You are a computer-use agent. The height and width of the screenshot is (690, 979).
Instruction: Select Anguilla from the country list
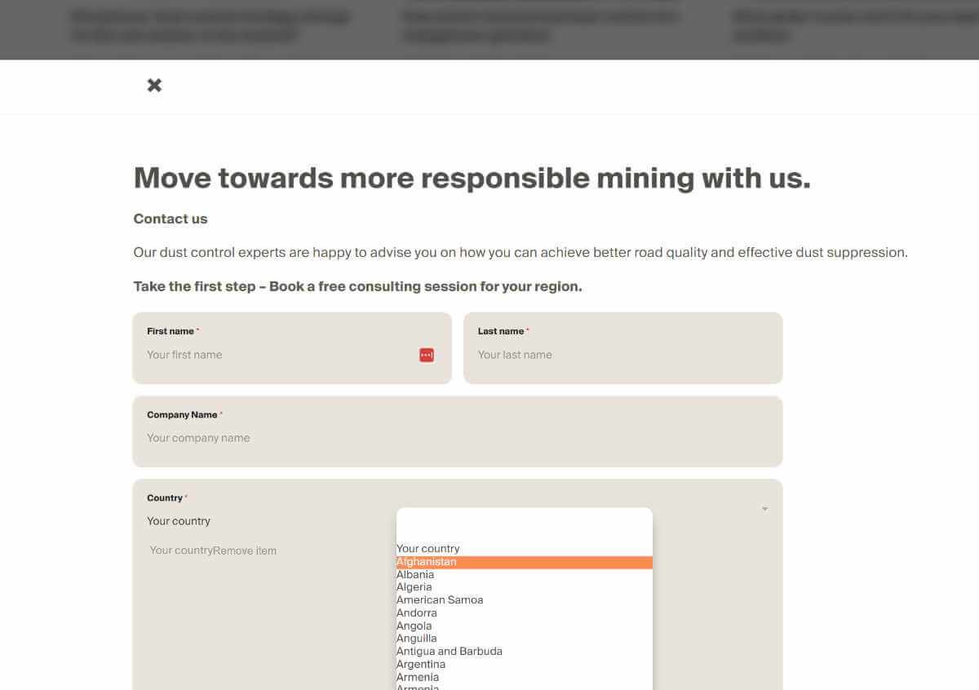click(417, 639)
